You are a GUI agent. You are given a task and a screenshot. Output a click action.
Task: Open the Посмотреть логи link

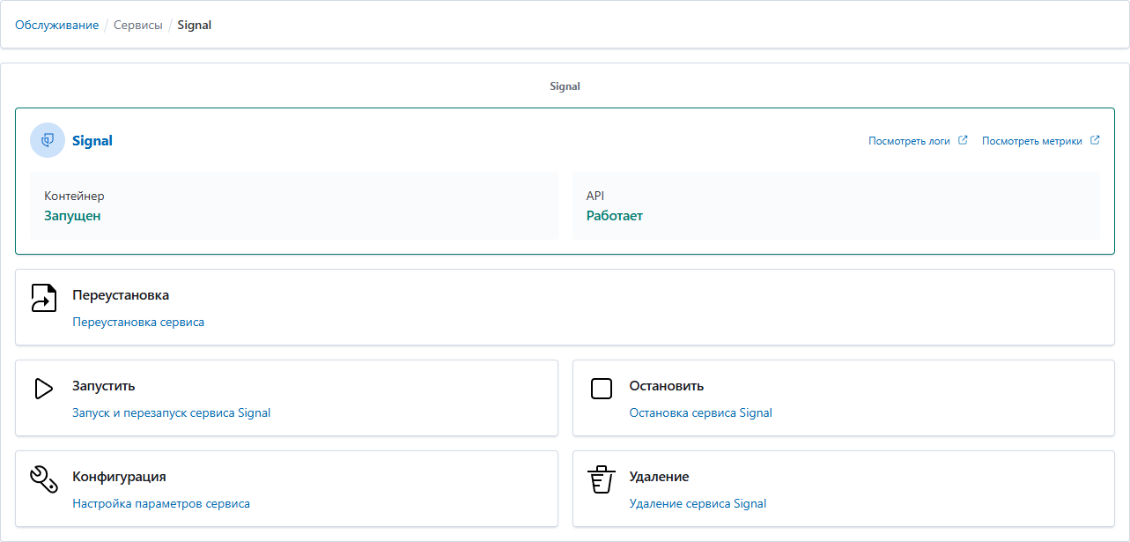[909, 141]
